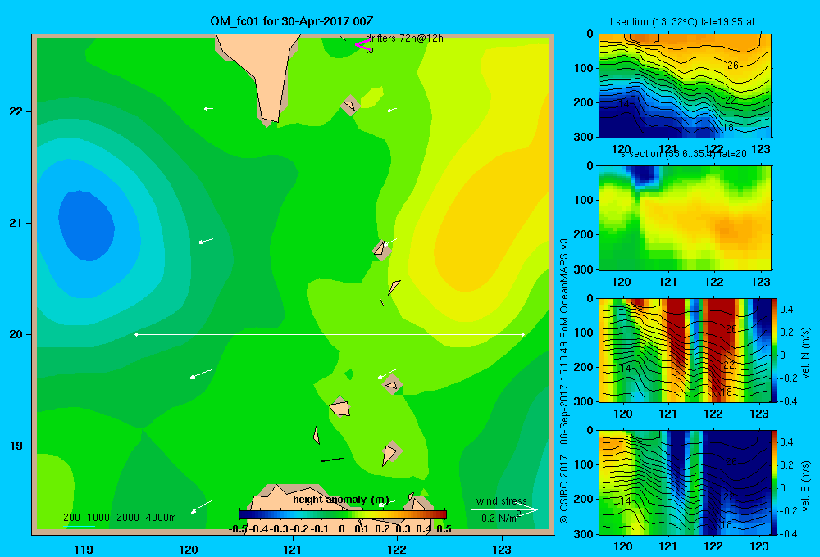This screenshot has width=820, height=557.
Task: Click latitude label "22" on the main map axis
Action: coord(16,111)
